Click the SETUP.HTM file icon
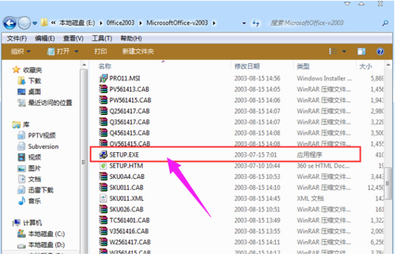The height and width of the screenshot is (257, 398). click(104, 165)
